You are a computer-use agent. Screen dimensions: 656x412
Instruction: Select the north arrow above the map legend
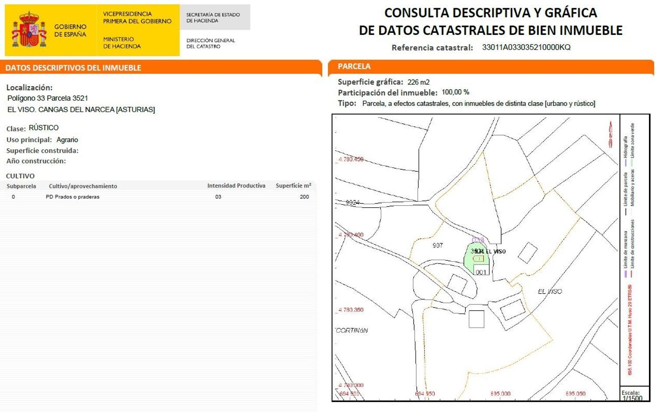click(x=610, y=131)
